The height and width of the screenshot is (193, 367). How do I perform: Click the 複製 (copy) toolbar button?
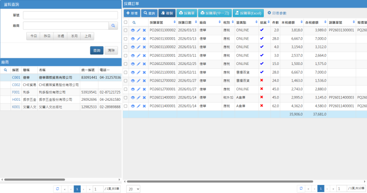coord(167,13)
